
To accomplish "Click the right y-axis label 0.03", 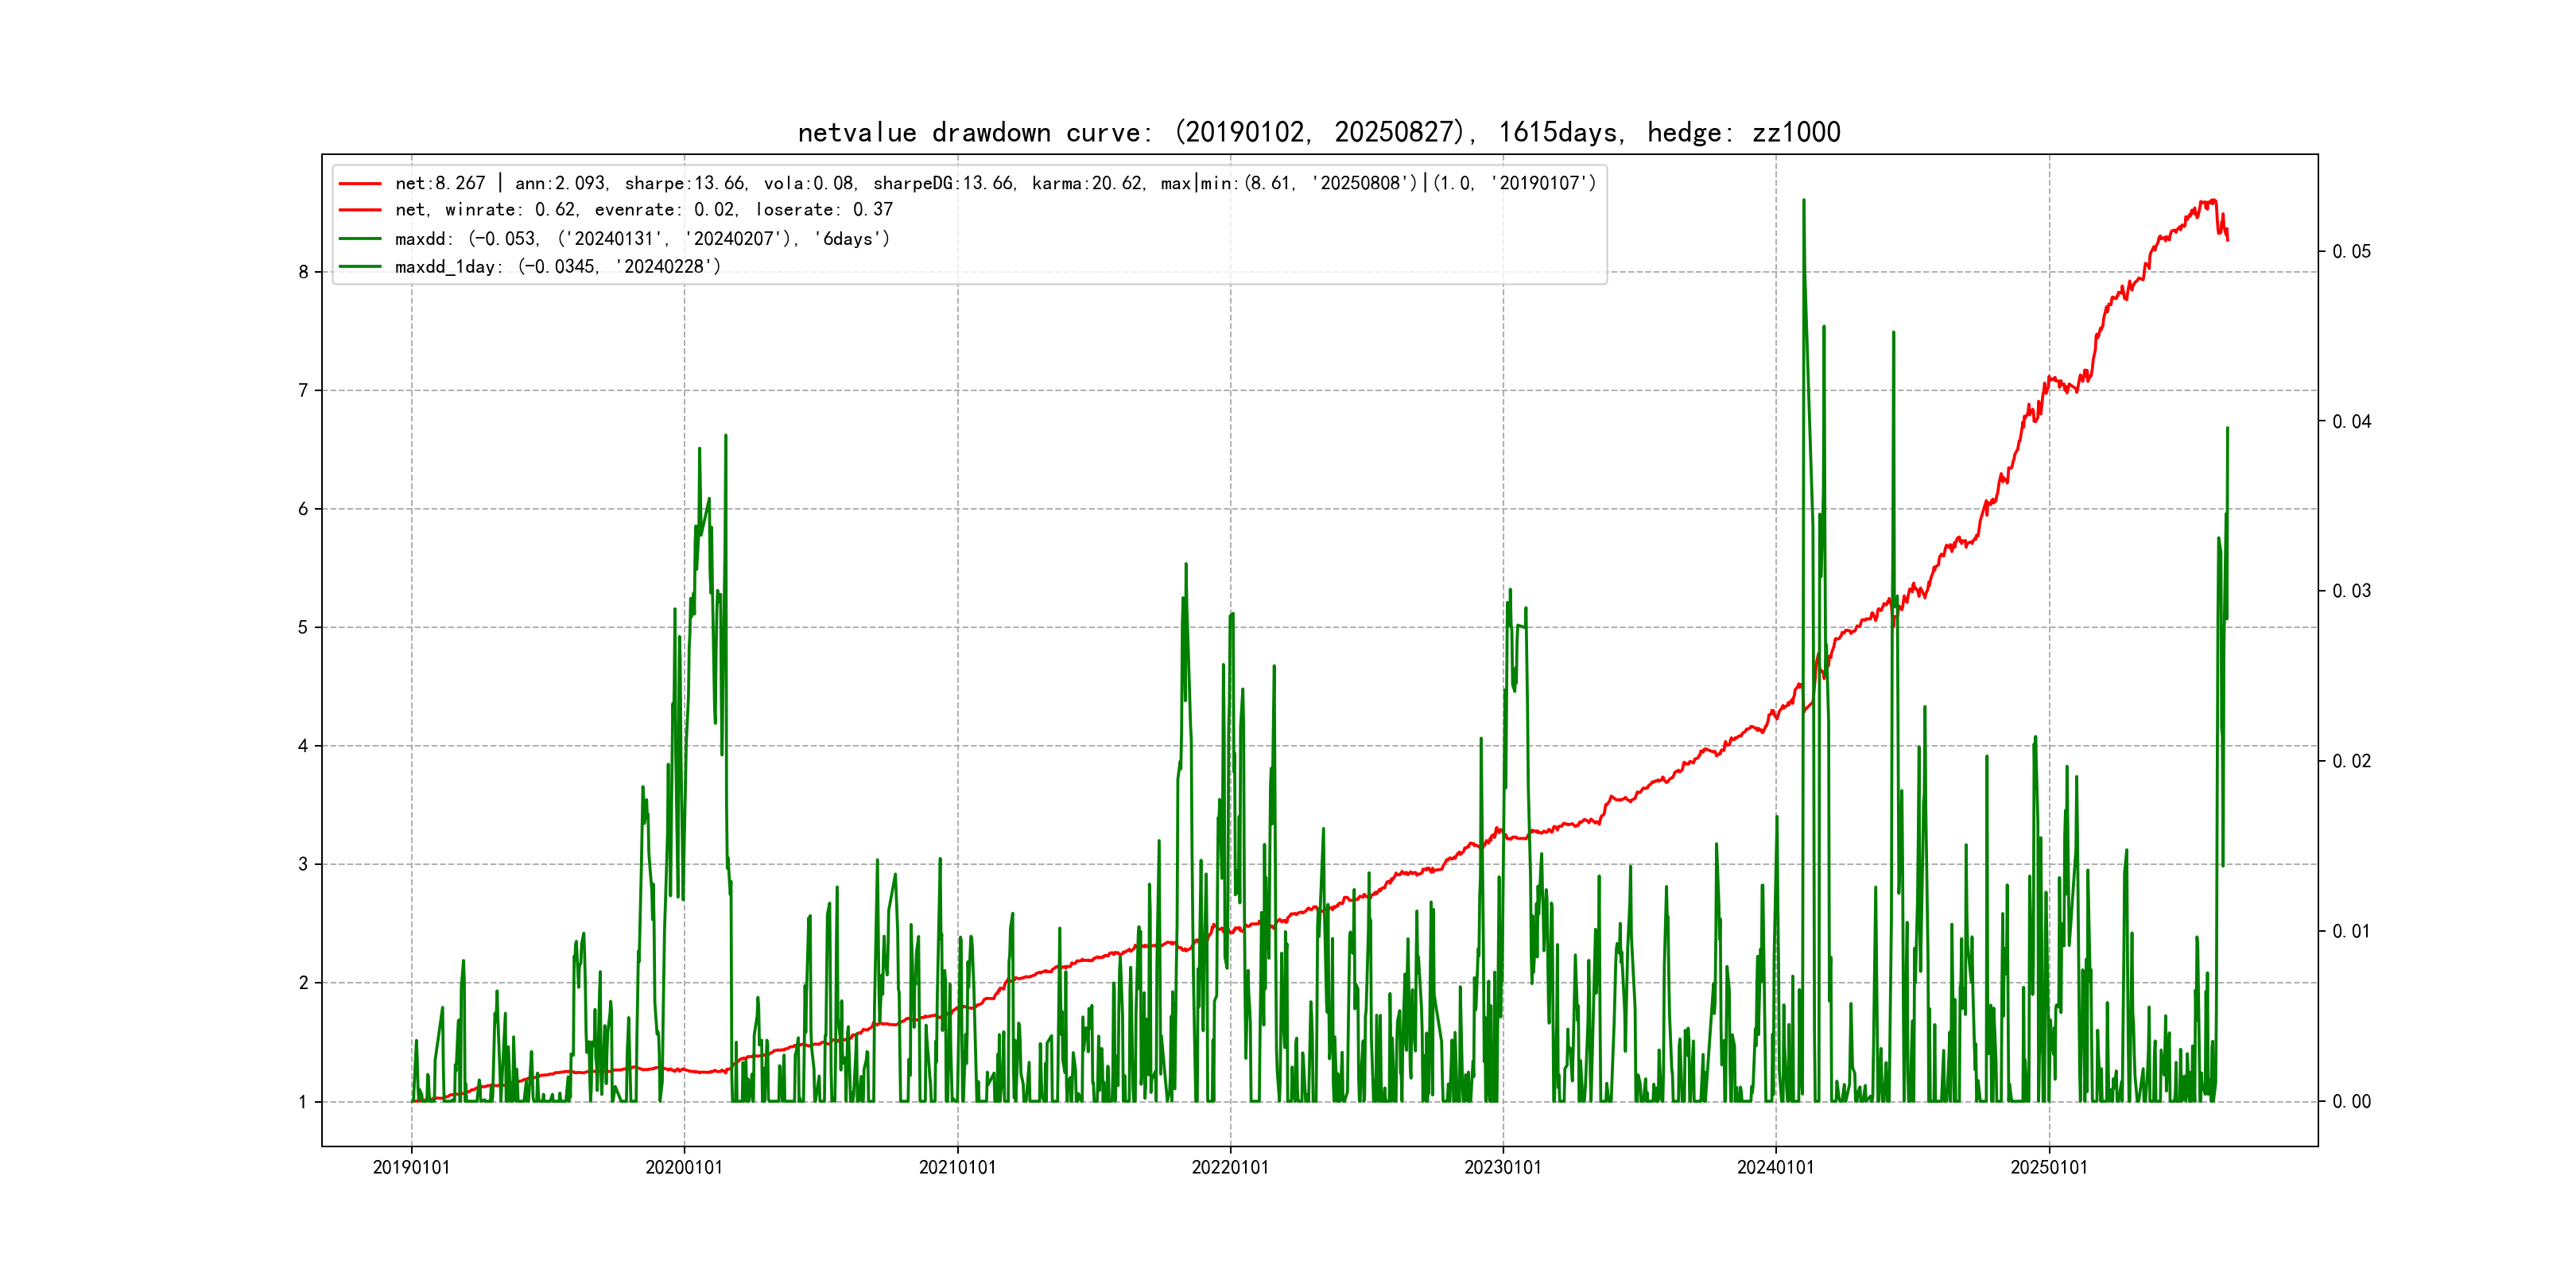I will pos(2351,591).
